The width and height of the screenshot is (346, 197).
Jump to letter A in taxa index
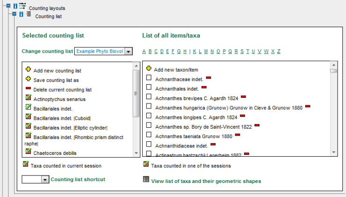coord(144,51)
